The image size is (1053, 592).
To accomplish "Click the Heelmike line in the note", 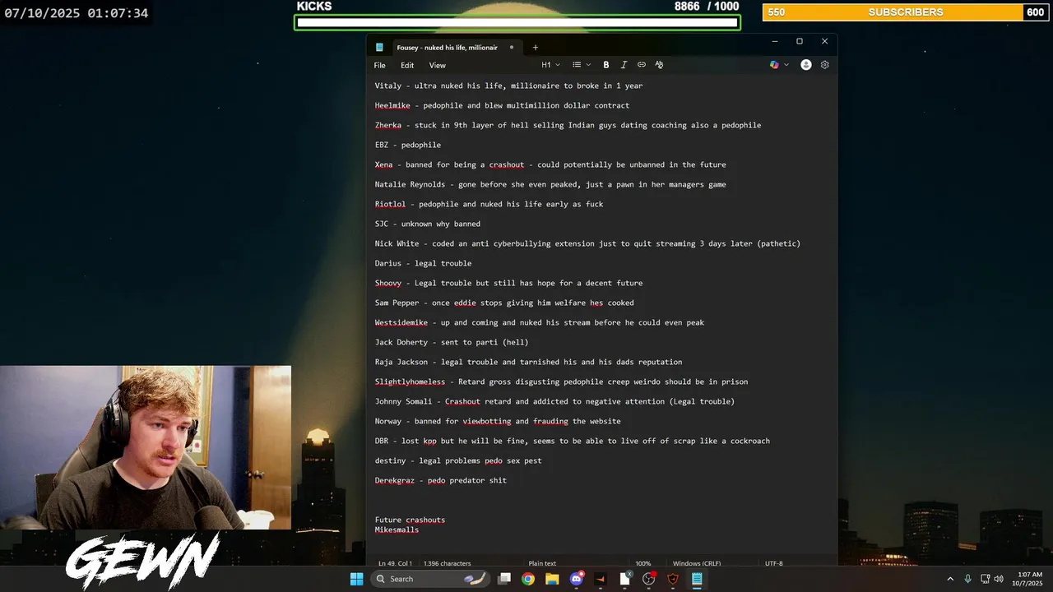I will click(x=502, y=105).
